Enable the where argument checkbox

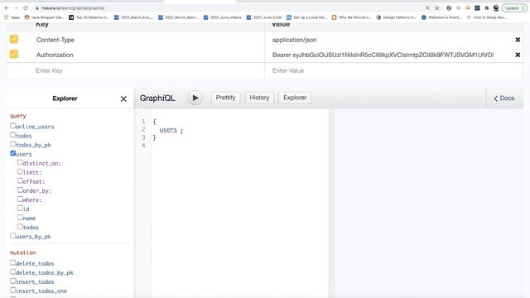pyautogui.click(x=20, y=199)
